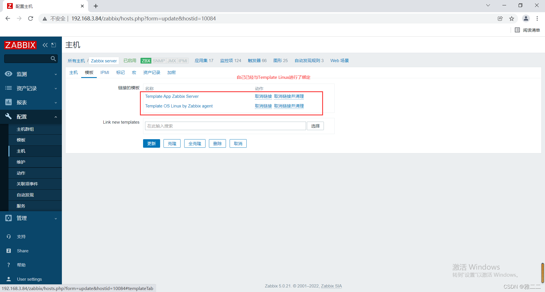545x292 pixels.
Task: Open 服务 in sidebar
Action: [35, 206]
